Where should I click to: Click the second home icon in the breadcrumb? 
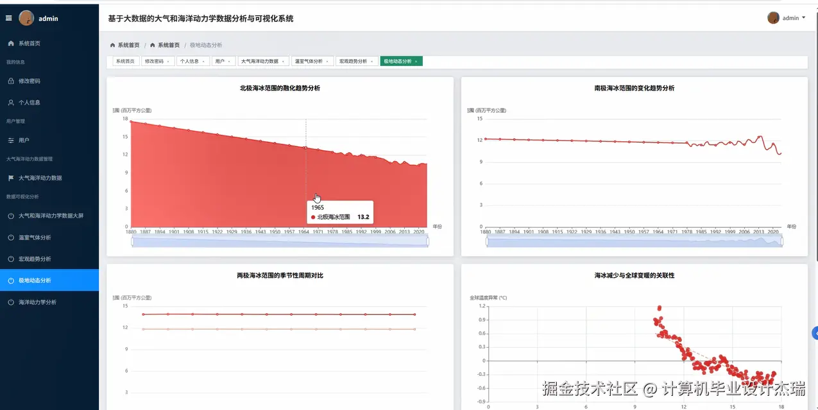153,45
